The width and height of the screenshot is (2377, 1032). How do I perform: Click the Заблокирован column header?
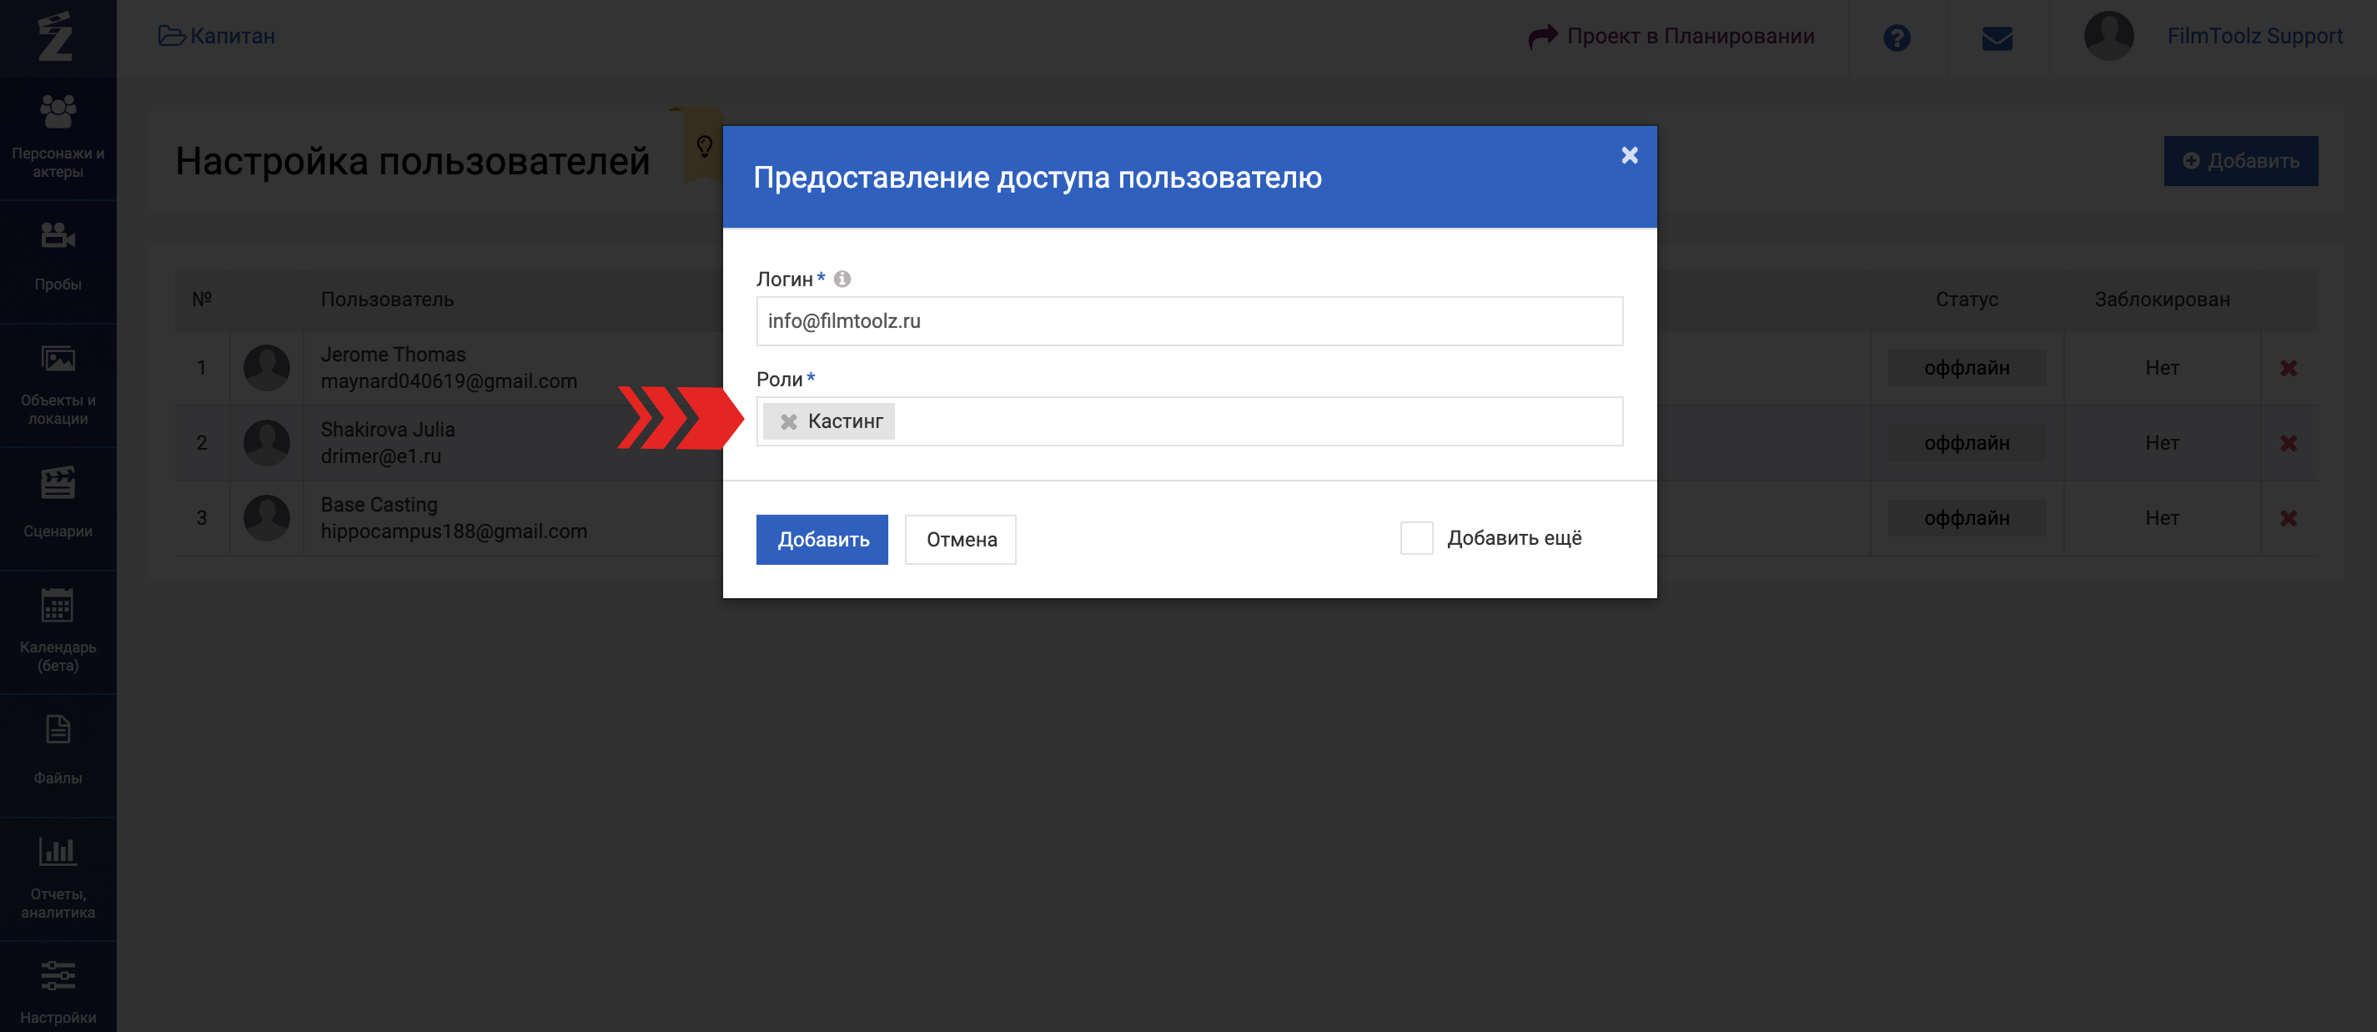[x=2162, y=299]
